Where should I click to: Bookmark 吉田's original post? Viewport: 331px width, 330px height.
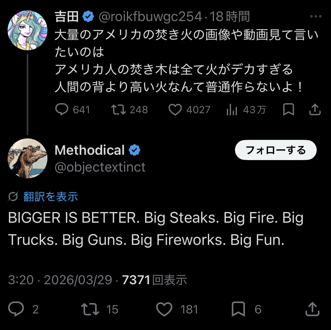coord(288,110)
